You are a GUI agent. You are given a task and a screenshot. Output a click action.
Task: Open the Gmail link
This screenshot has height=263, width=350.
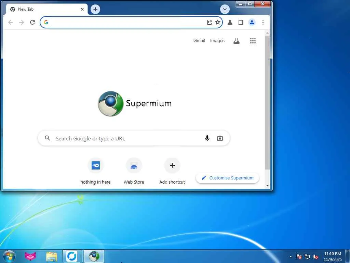[199, 40]
